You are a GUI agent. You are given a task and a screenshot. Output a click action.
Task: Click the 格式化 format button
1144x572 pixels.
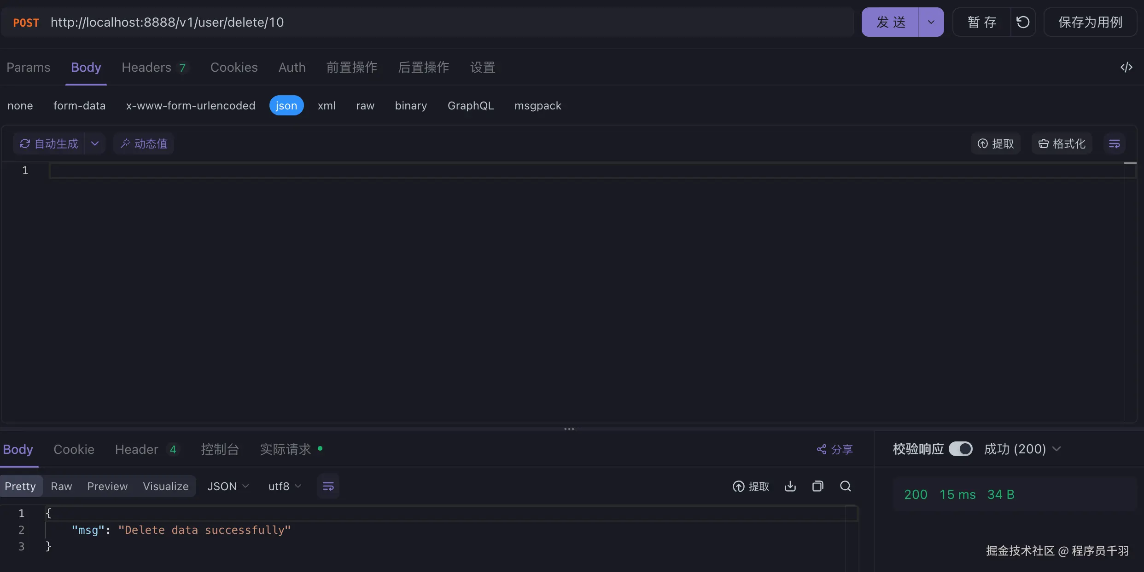tap(1062, 144)
